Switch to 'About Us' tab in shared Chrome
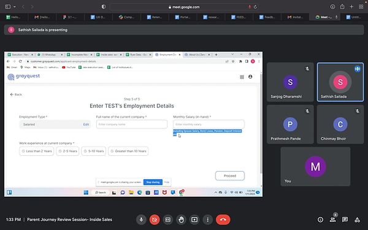The height and width of the screenshot is (230, 368). [x=197, y=55]
